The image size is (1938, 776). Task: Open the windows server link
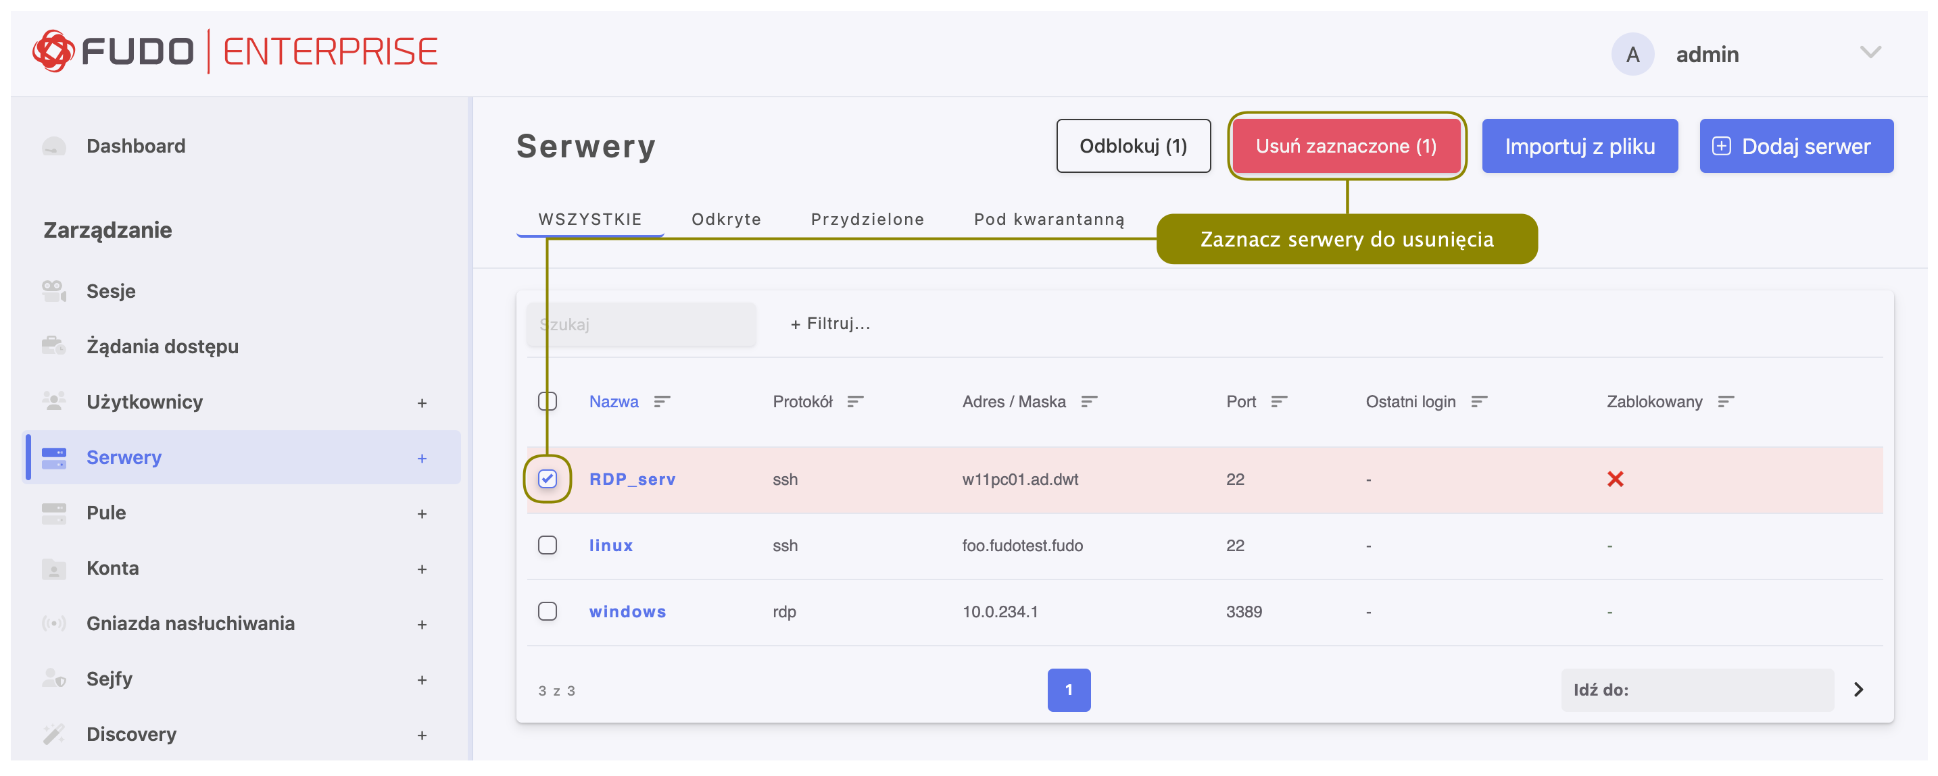point(627,611)
